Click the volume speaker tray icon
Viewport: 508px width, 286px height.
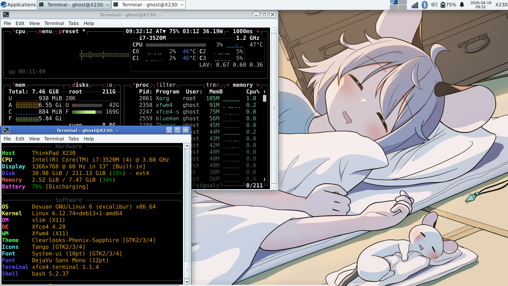[x=434, y=5]
